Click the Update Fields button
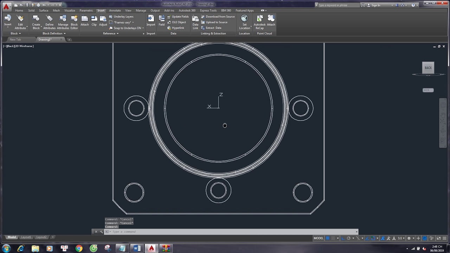Image resolution: width=450 pixels, height=253 pixels. [178, 17]
